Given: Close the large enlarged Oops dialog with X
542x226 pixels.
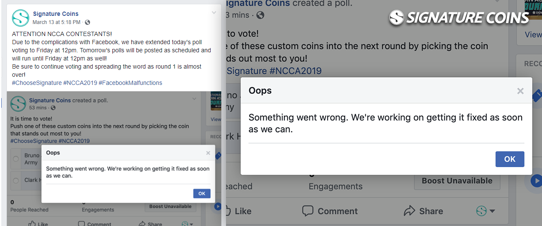Looking at the screenshot, I should pos(520,91).
